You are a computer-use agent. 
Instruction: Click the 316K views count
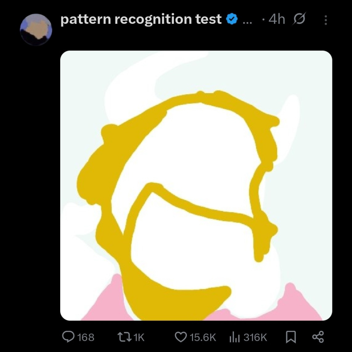point(255,337)
